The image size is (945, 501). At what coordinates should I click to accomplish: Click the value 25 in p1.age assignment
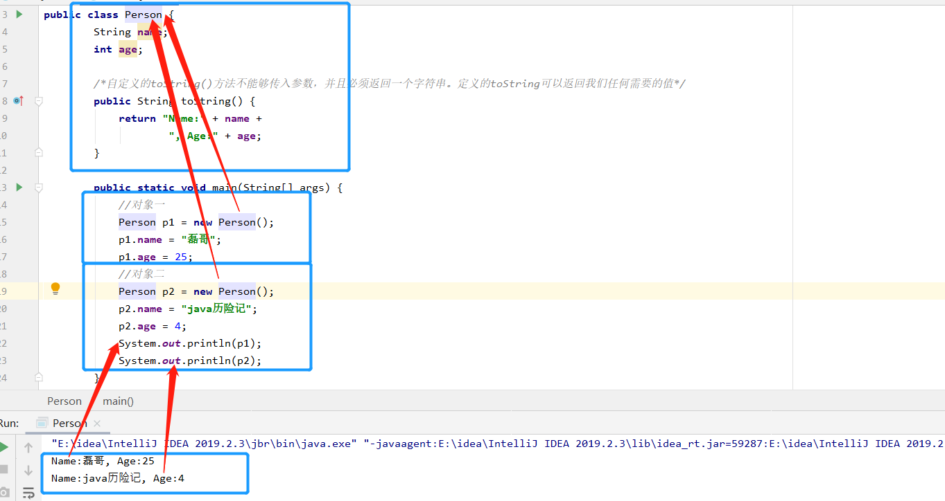point(181,257)
